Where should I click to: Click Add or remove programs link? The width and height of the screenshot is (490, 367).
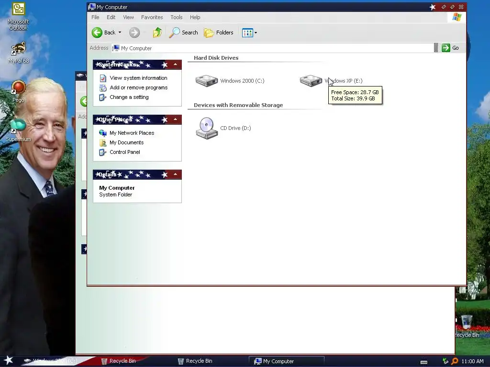tap(138, 88)
